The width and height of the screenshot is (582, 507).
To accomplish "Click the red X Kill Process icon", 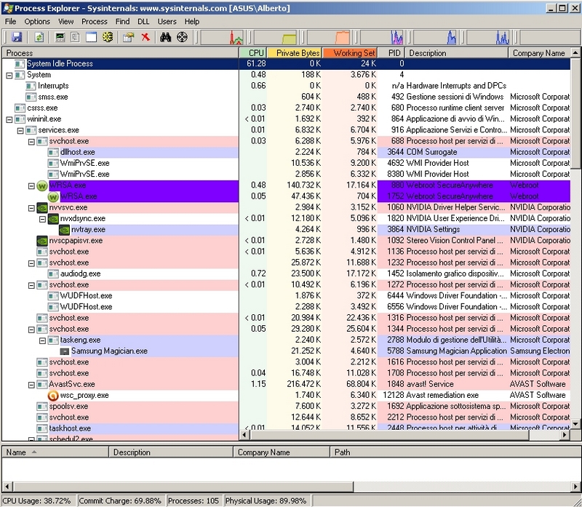I will tap(145, 37).
